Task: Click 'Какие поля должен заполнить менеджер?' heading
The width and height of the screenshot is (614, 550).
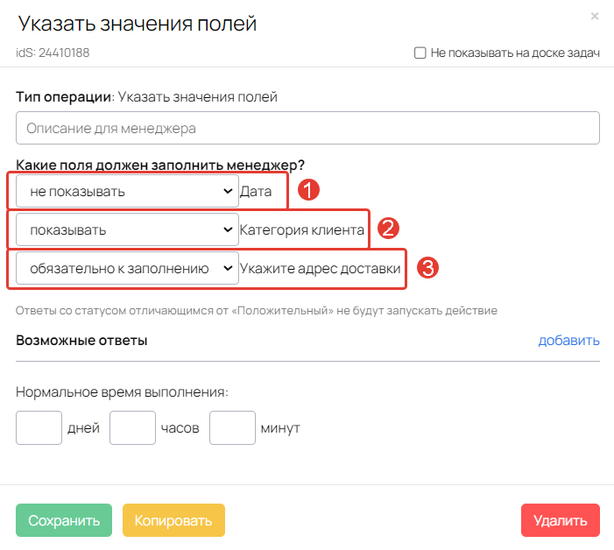Action: coord(160,165)
